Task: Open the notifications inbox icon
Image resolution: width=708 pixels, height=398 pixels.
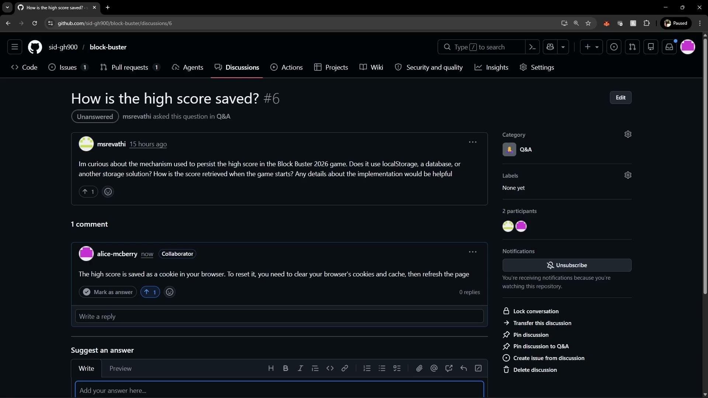Action: click(x=669, y=47)
